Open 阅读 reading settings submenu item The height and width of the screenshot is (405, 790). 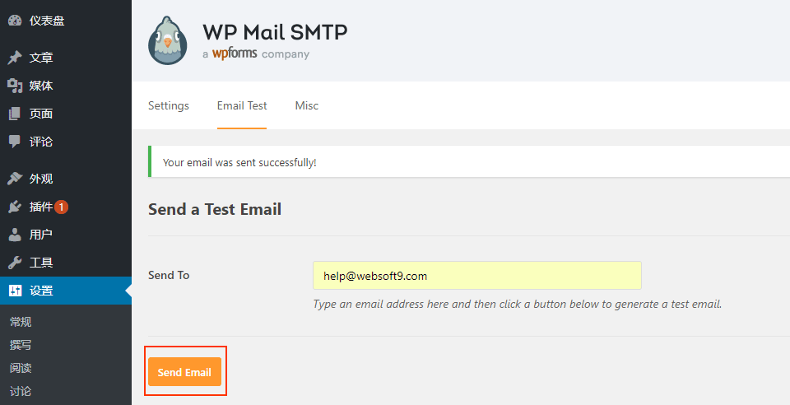pyautogui.click(x=21, y=368)
